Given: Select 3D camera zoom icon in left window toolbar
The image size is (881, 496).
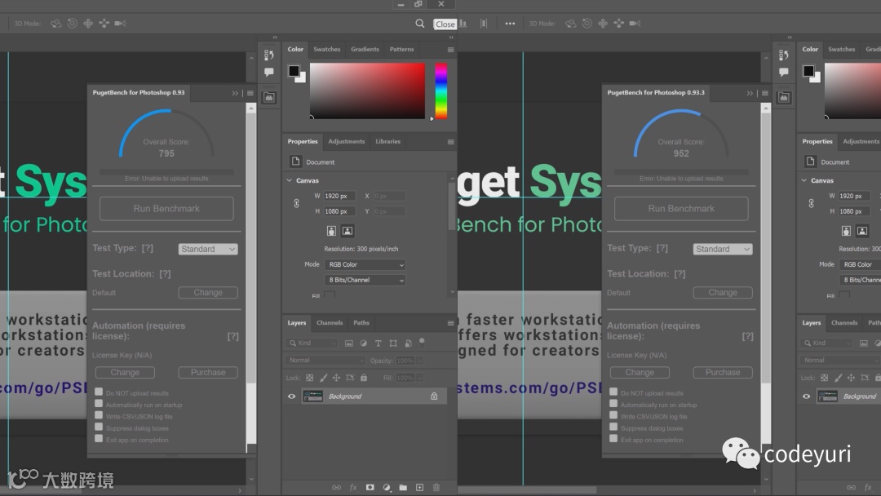Looking at the screenshot, I should pos(120,24).
